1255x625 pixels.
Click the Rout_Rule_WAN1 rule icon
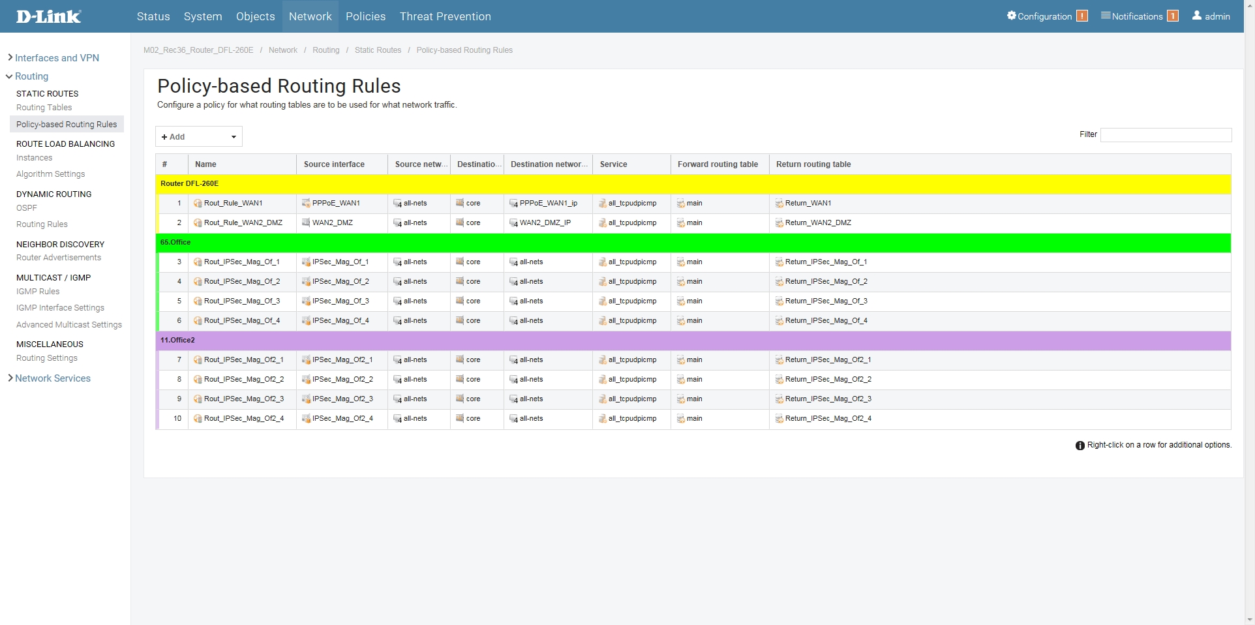[x=198, y=204]
